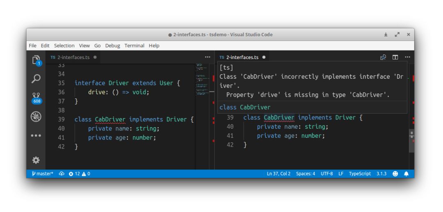Open Source Control with 608 badge
Image resolution: width=443 pixels, height=212 pixels.
[36, 97]
